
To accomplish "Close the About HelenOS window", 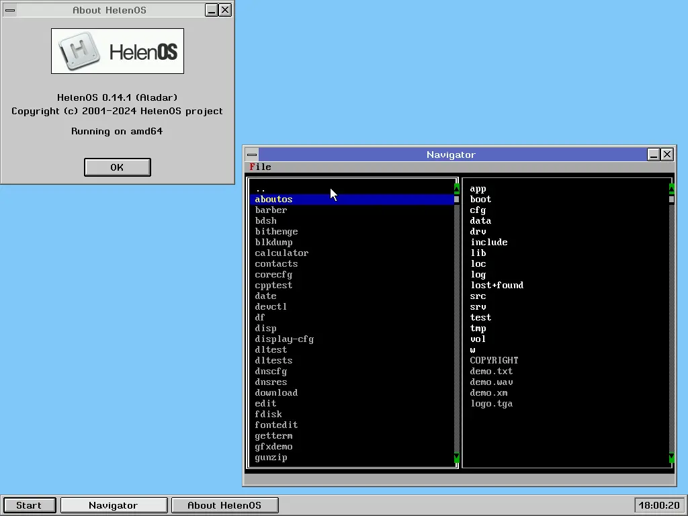I will (225, 10).
